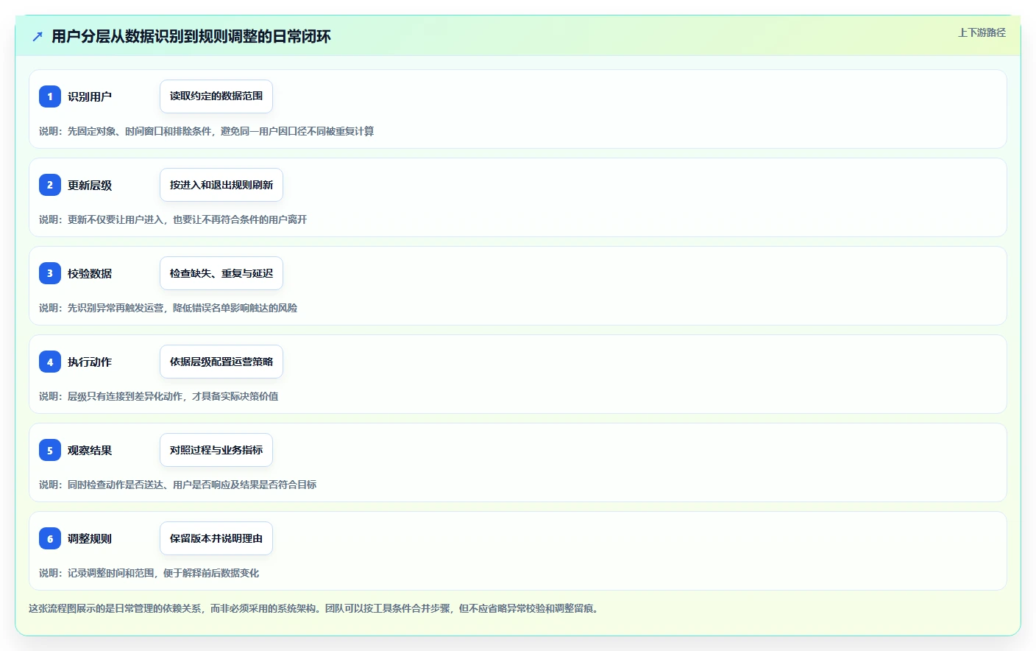Click the 保留版本并说明理由 chip

pos(216,538)
